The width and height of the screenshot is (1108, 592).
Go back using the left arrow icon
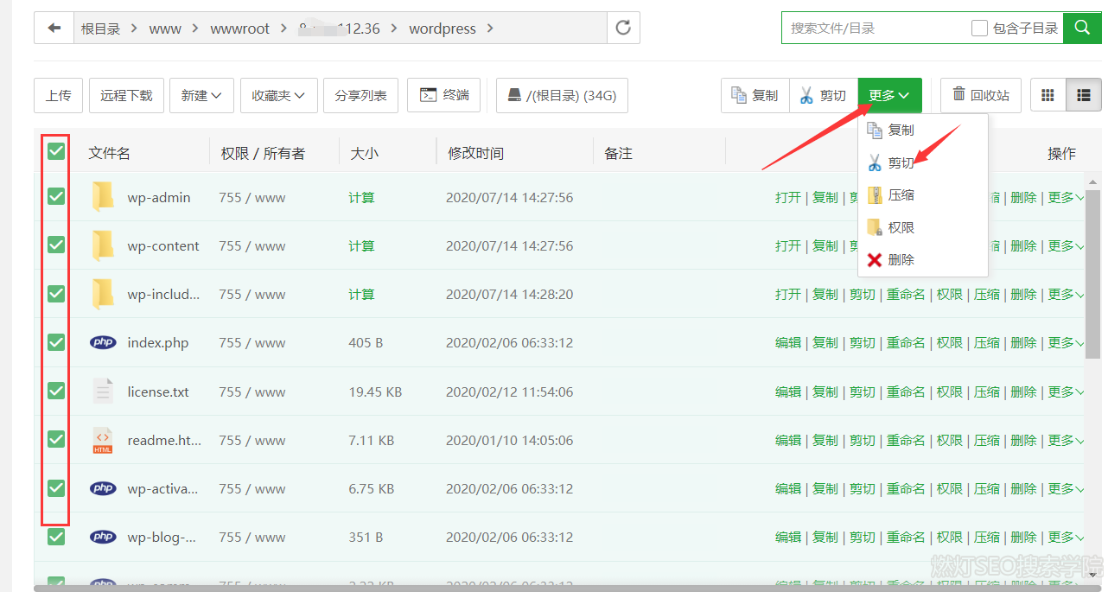pos(54,29)
